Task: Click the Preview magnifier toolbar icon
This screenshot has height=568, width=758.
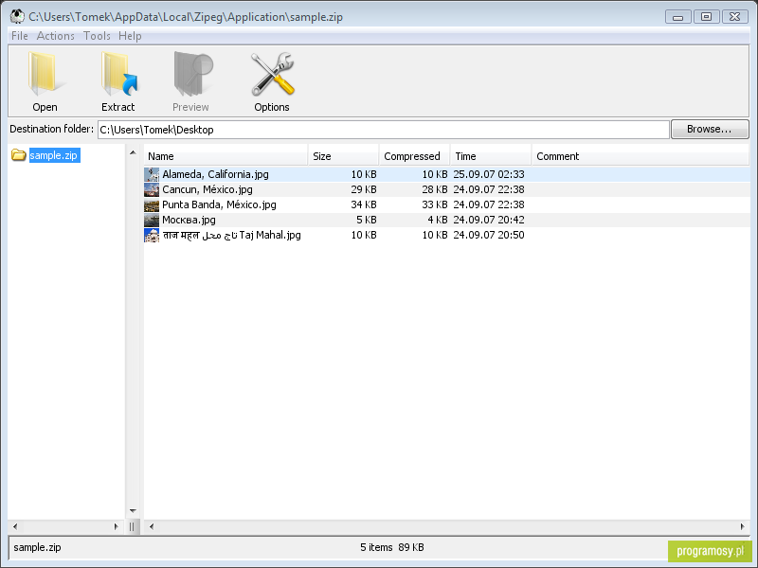Action: click(x=193, y=75)
